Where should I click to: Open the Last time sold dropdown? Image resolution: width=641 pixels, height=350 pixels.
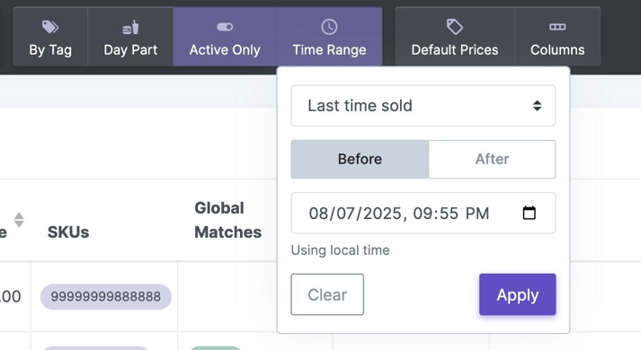tap(423, 106)
